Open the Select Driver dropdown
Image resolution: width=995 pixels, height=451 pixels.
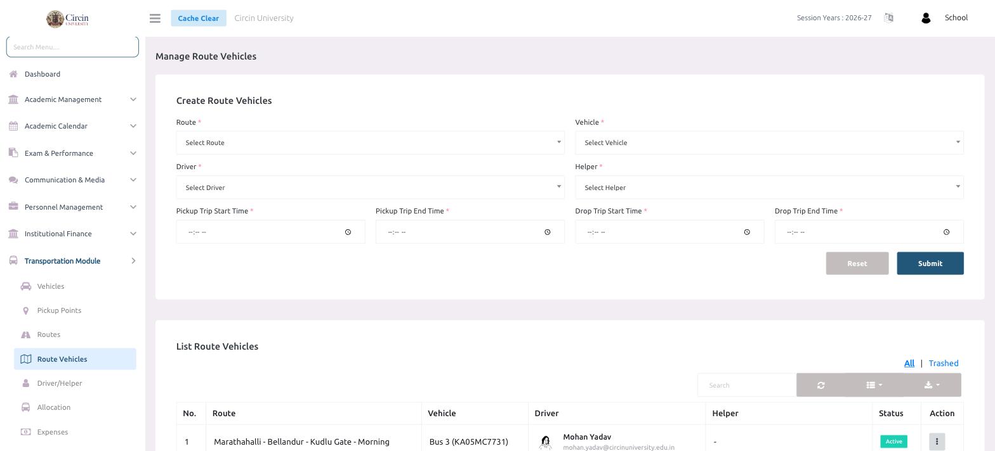tap(370, 187)
